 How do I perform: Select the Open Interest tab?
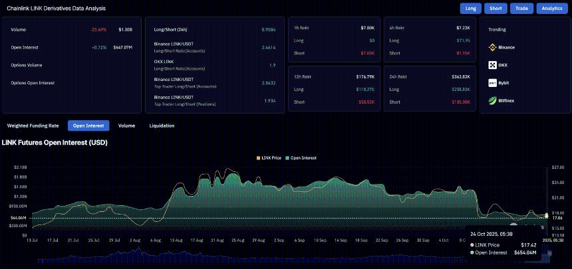pos(88,126)
